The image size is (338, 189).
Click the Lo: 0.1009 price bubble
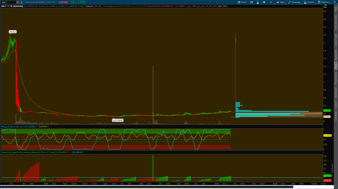coord(118,120)
